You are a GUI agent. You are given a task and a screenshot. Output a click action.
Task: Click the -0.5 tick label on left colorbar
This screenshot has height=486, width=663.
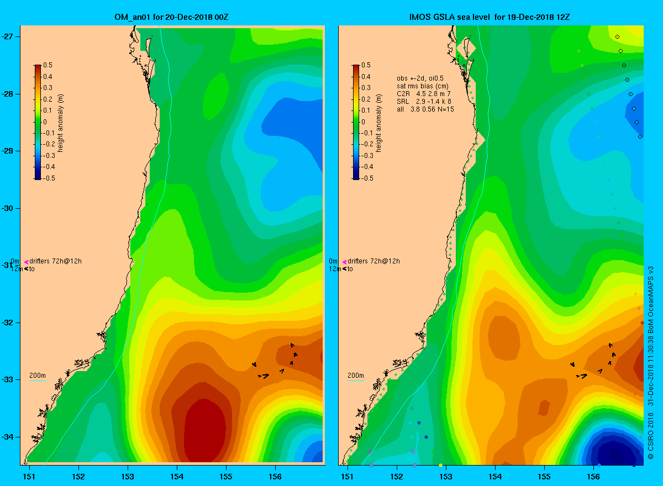click(49, 178)
